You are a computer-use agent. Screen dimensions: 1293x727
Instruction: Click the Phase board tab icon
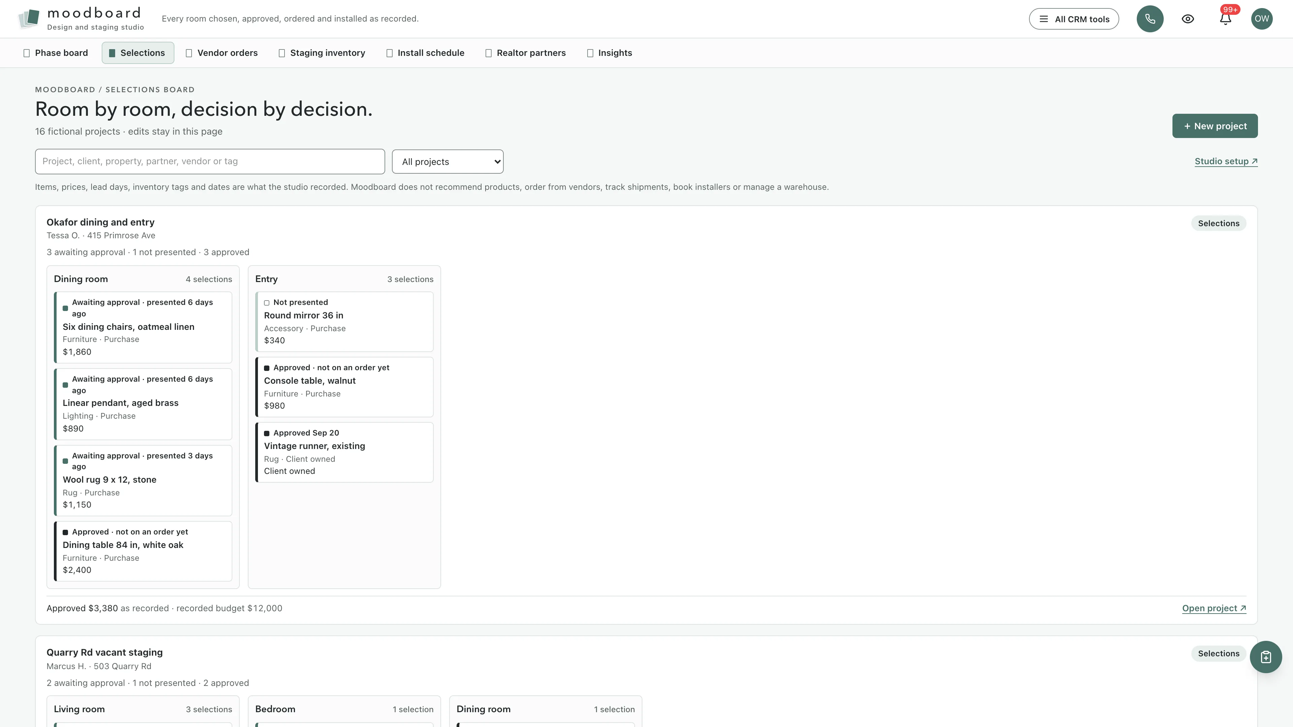click(27, 53)
